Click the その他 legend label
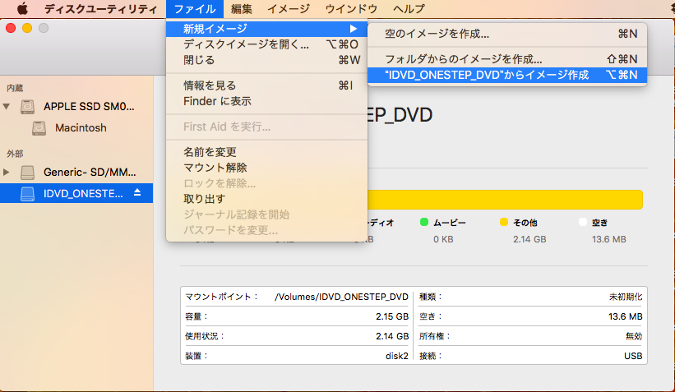The height and width of the screenshot is (392, 675). coord(525,223)
